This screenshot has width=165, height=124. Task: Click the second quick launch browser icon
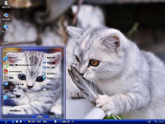tap(17, 122)
